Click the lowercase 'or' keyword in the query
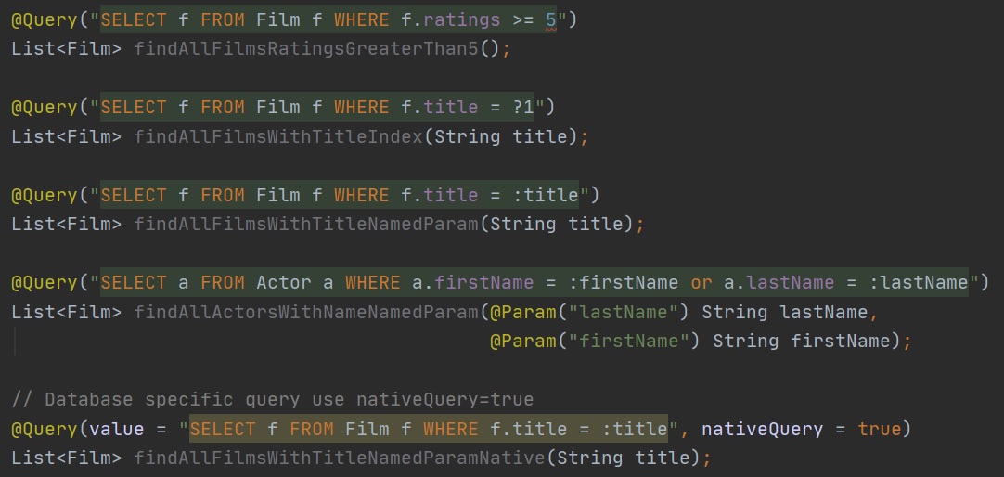Viewport: 1004px width, 477px height. (x=702, y=282)
